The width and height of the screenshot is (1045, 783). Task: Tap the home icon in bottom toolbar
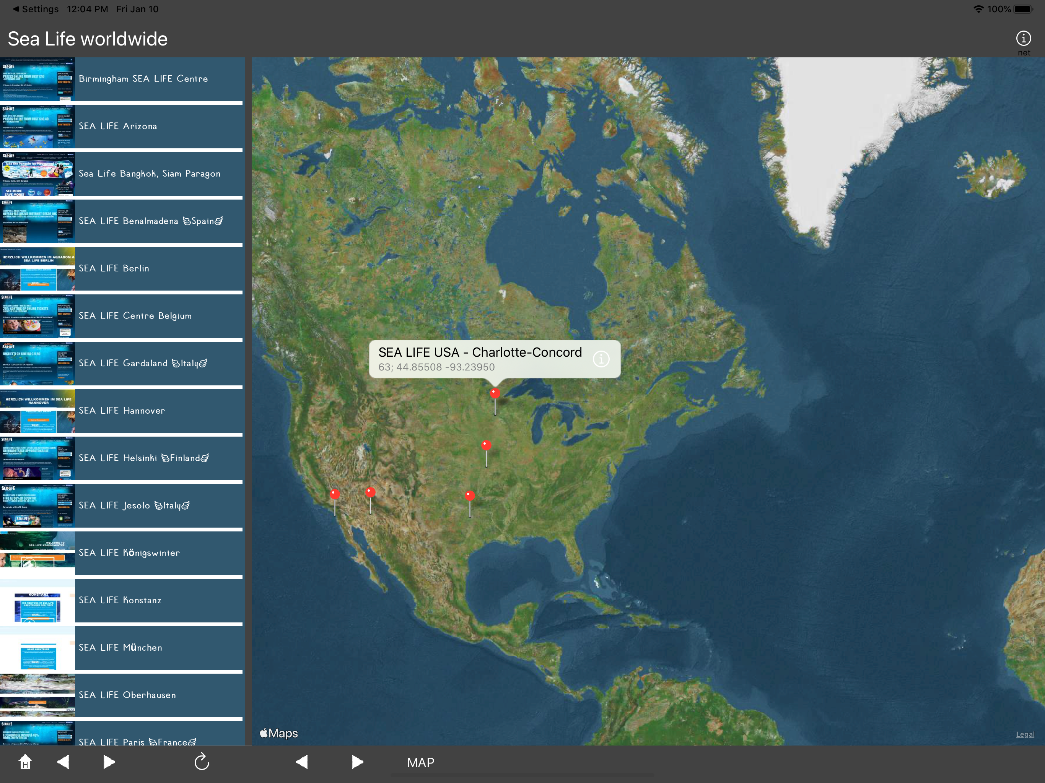click(25, 762)
